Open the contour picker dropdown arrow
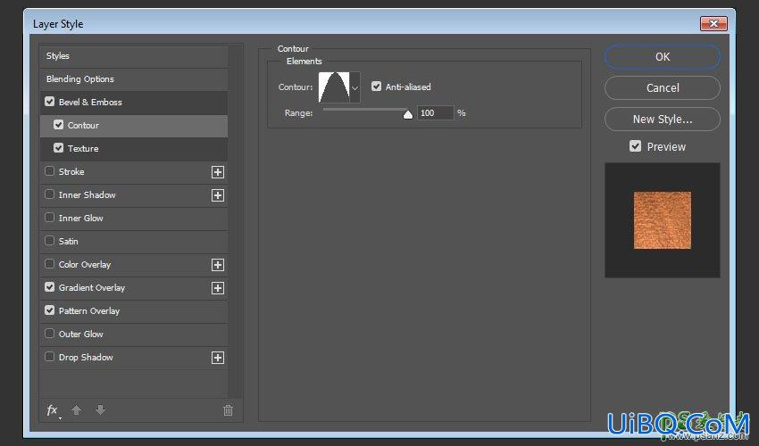This screenshot has width=759, height=446. click(354, 87)
